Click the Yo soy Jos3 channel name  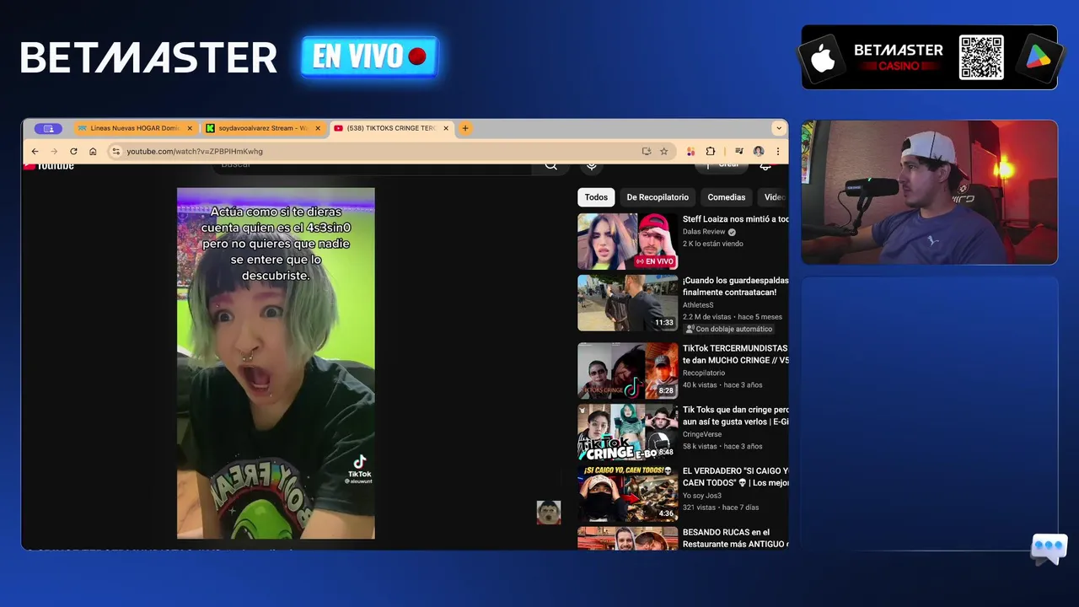(702, 496)
